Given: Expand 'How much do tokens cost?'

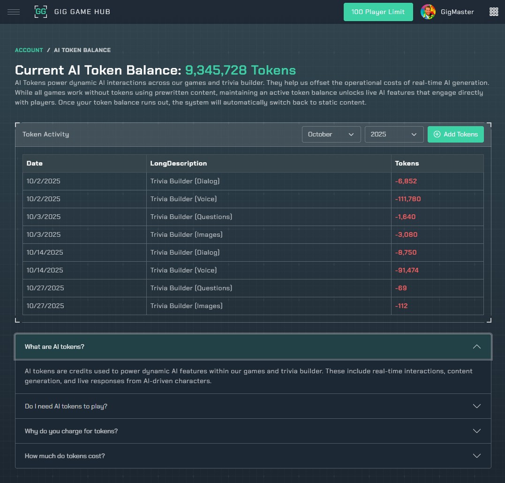Looking at the screenshot, I should (x=253, y=456).
